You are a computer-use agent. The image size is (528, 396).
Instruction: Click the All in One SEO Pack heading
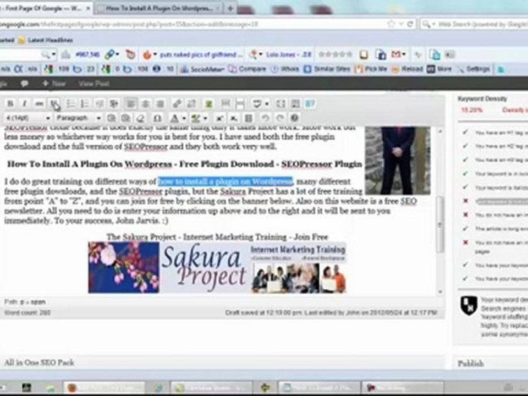(x=39, y=362)
